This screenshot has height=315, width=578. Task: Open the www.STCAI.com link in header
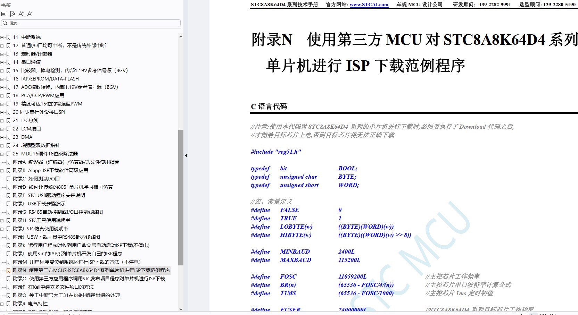point(369,5)
